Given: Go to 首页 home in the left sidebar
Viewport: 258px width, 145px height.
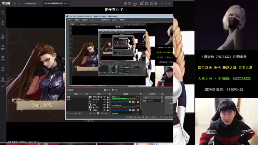Looking at the screenshot, I should 3,36.
